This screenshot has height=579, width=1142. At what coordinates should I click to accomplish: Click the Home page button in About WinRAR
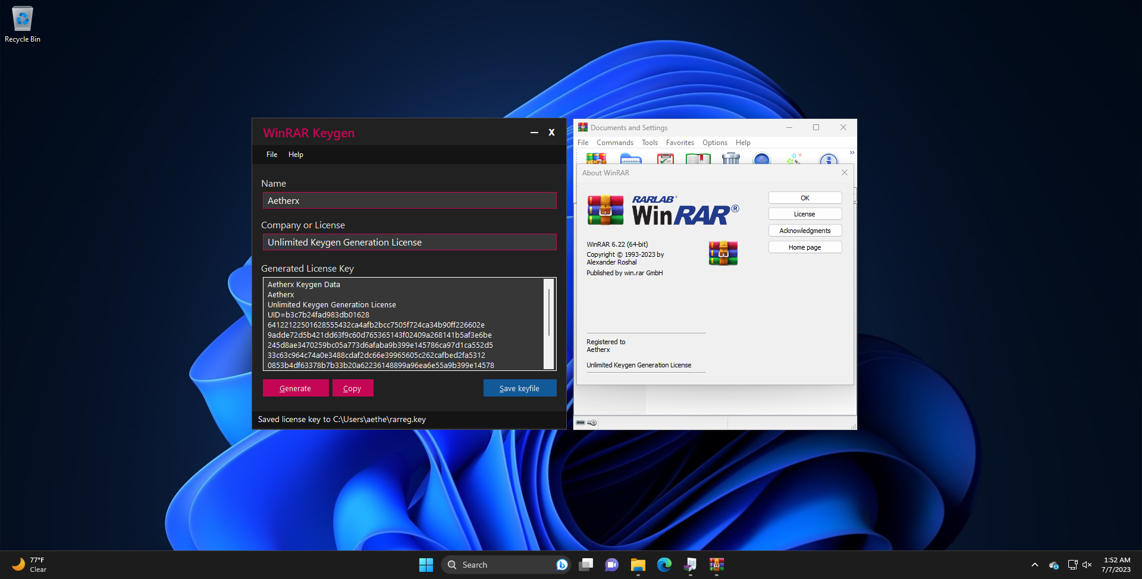(x=805, y=247)
